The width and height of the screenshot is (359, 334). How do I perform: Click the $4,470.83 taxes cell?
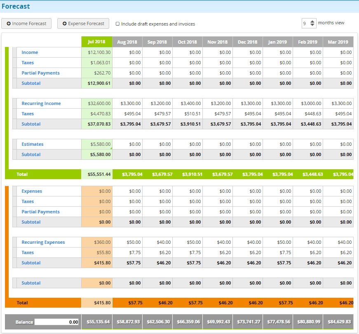pyautogui.click(x=97, y=114)
